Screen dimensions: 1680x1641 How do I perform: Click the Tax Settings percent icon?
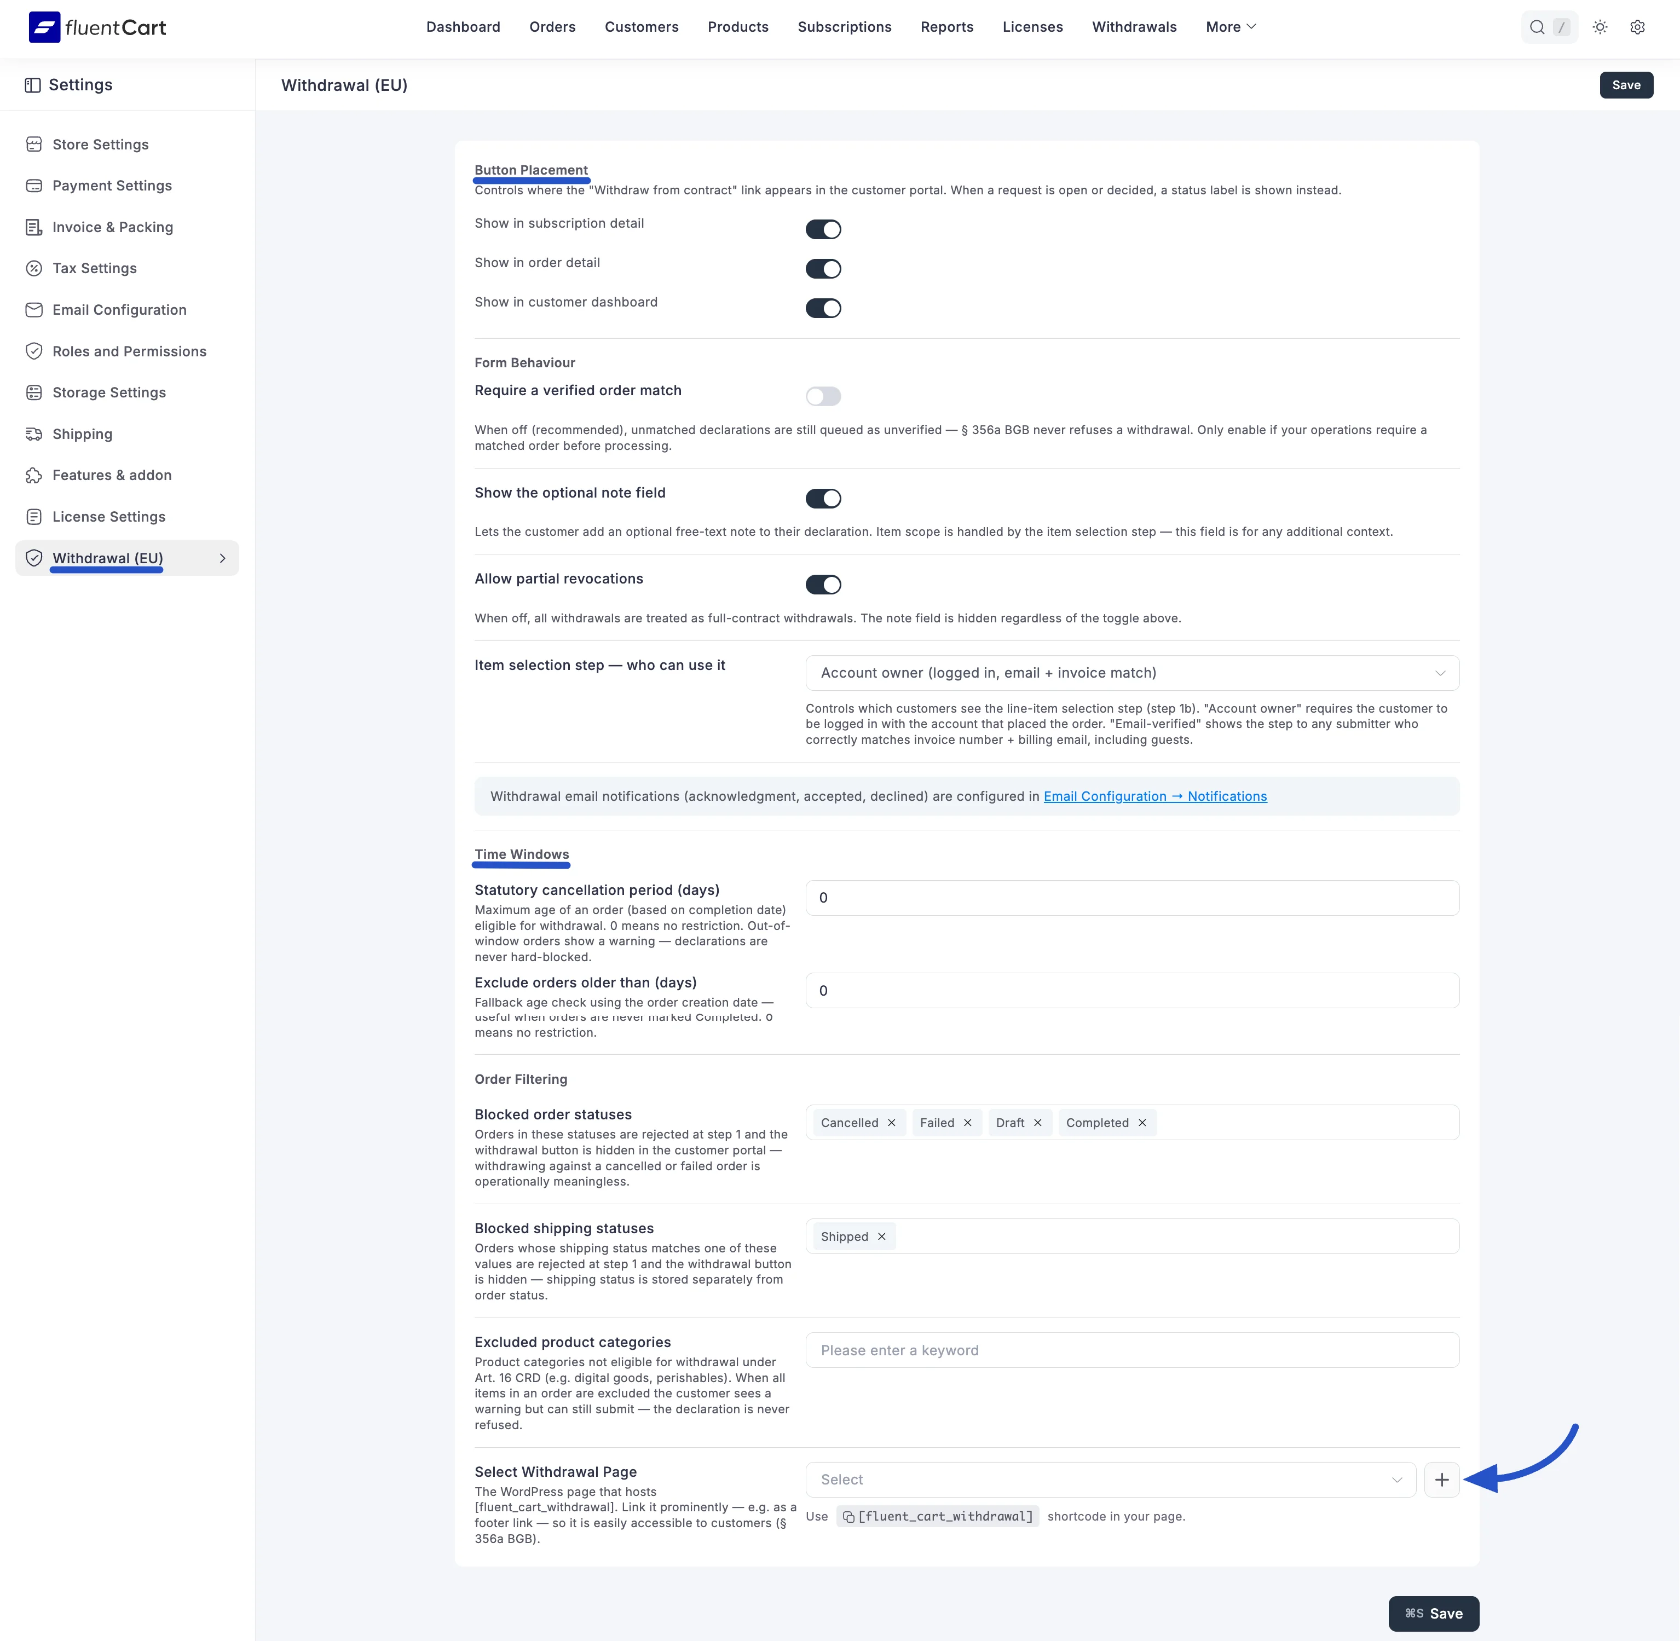(x=34, y=268)
